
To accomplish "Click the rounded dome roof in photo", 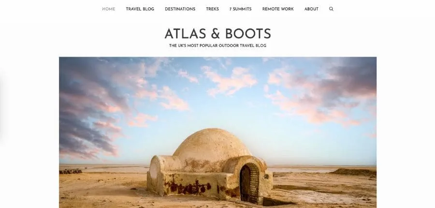I will point(211,145).
